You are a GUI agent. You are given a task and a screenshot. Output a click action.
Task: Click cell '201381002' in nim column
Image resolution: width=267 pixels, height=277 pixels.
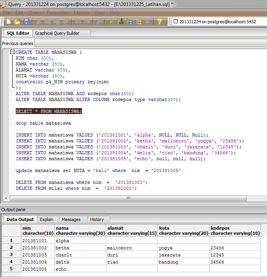(x=38, y=248)
